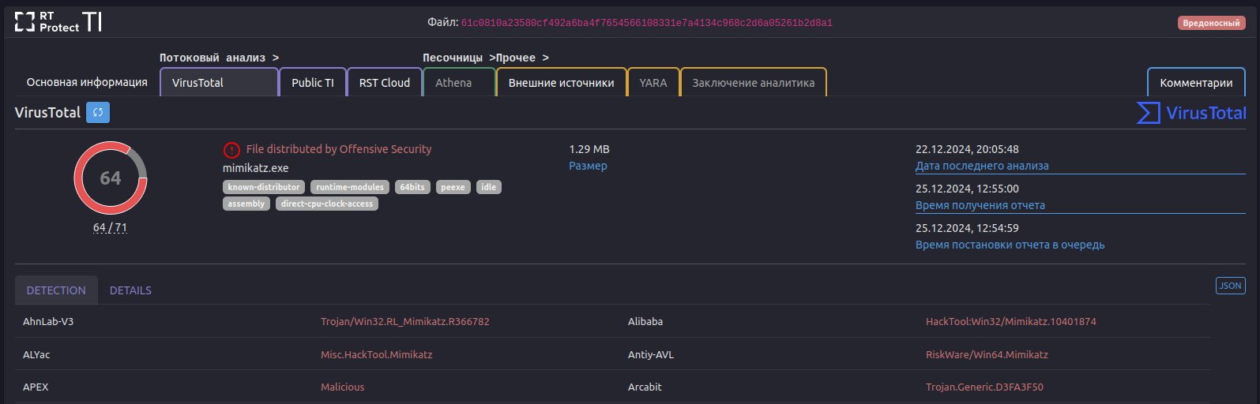Click the Trojan/Win32.RL_Mimikatz.R366782 detection result
The image size is (1260, 404).
pyautogui.click(x=405, y=322)
